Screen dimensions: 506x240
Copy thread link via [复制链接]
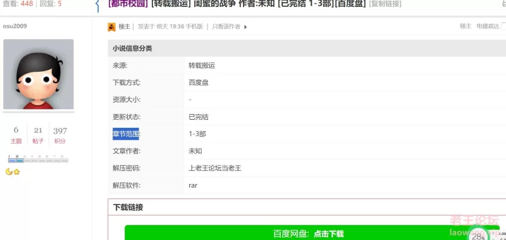pos(385,4)
